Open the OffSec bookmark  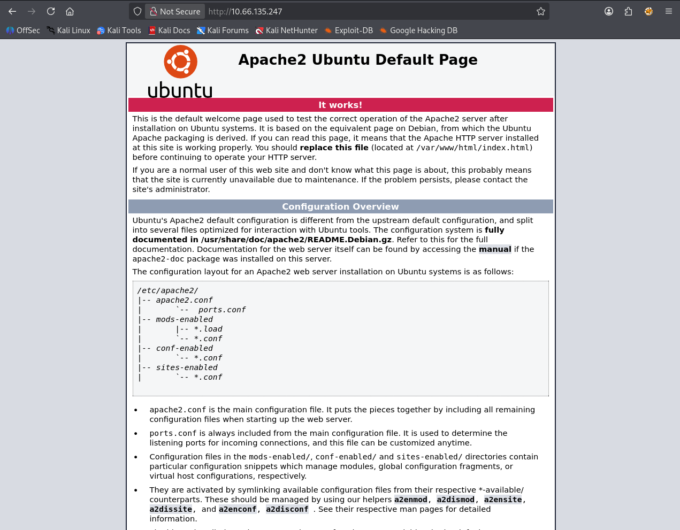coord(23,30)
